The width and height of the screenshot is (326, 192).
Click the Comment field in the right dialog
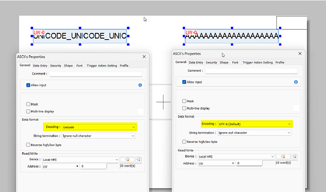click(x=251, y=71)
